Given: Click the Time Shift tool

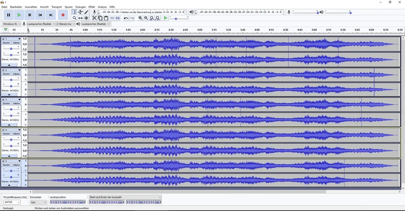Looking at the screenshot, I should point(80,18).
